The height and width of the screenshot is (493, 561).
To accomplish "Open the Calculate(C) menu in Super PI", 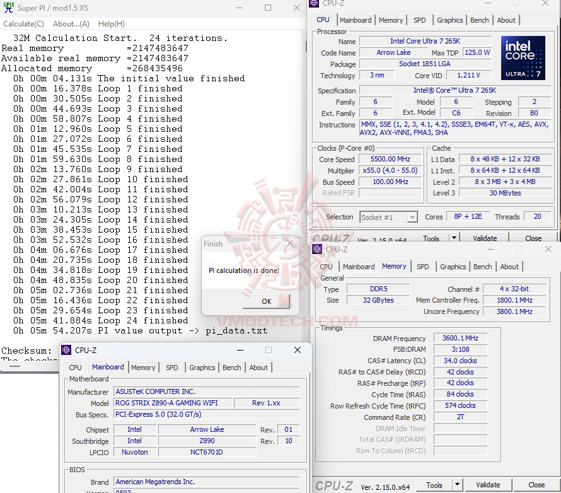I will [23, 23].
